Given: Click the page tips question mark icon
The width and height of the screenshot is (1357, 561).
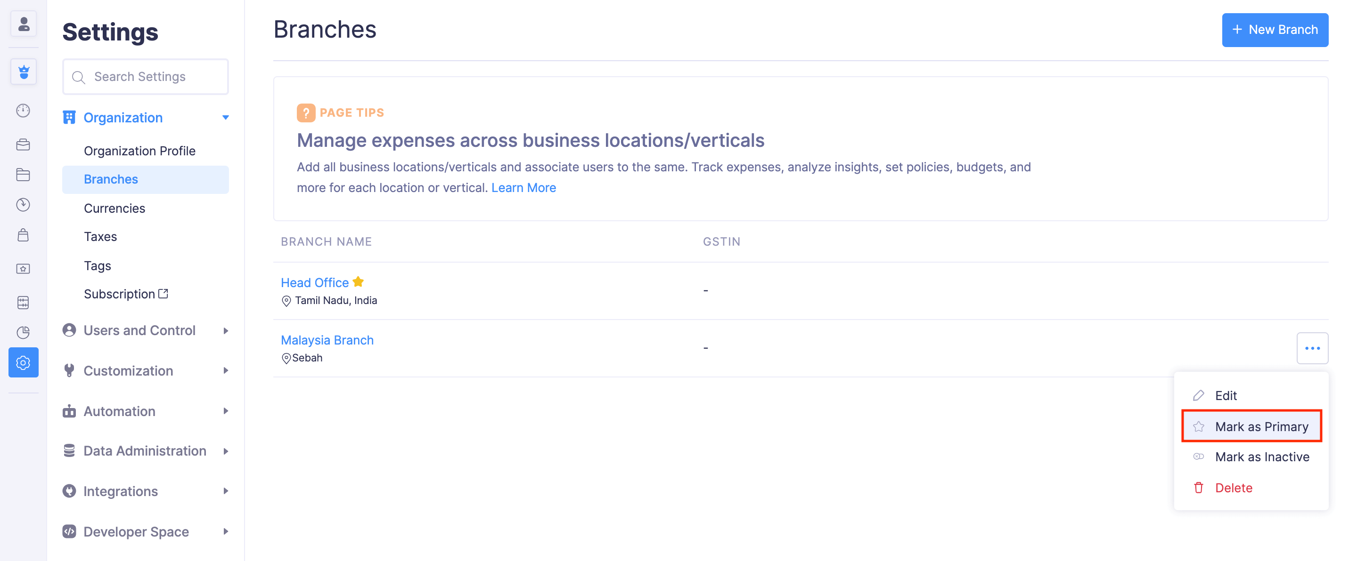Looking at the screenshot, I should 305,112.
